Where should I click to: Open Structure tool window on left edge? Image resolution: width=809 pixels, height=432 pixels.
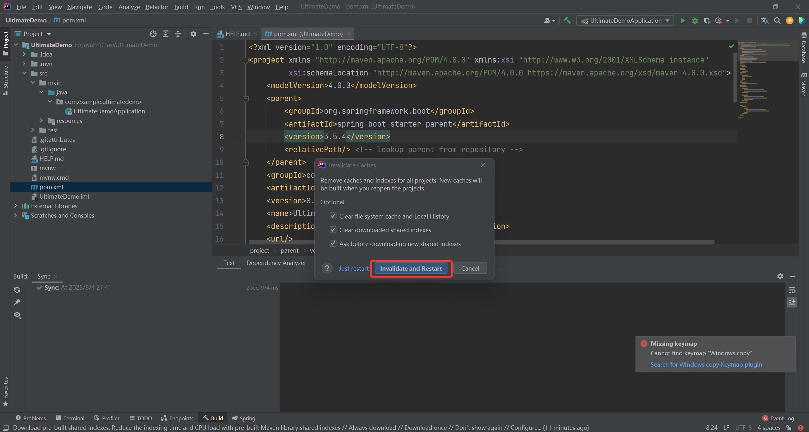5,80
